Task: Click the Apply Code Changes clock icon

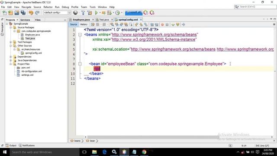Action: click(117, 13)
